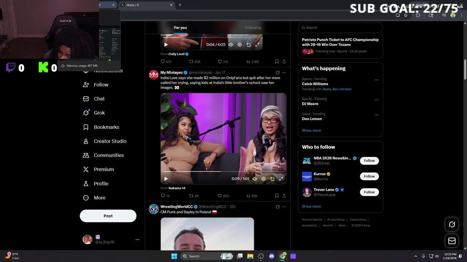
Task: Click My Mixtapez video progress bar
Action: tap(223, 171)
